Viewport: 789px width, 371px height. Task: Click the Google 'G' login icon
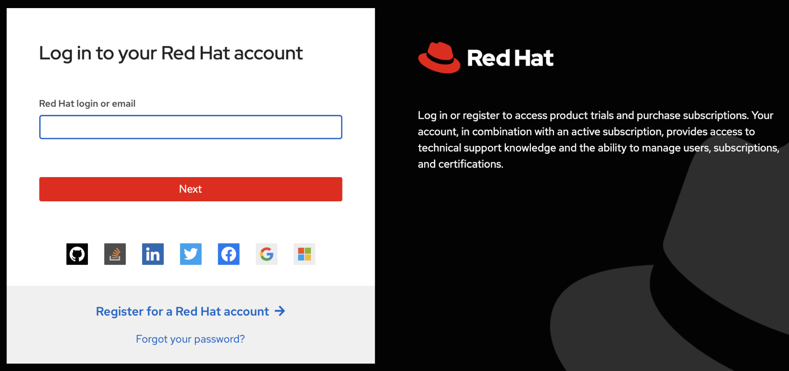click(x=266, y=254)
